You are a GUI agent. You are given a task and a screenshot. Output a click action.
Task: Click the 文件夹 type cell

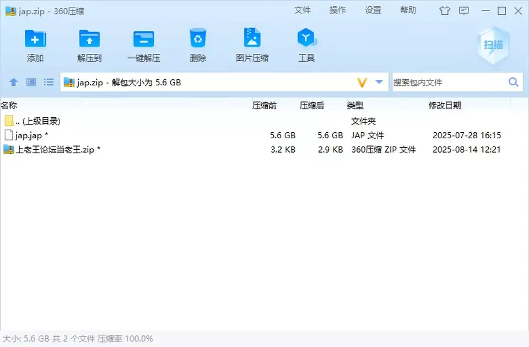[x=363, y=121]
